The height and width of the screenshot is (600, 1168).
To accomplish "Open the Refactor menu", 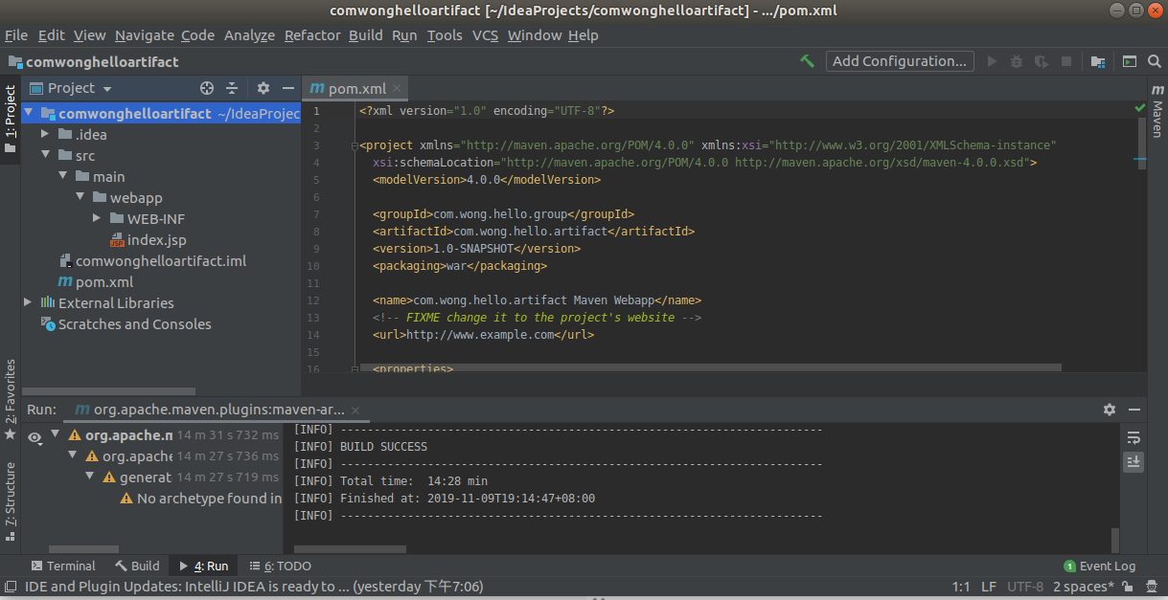I will pyautogui.click(x=312, y=35).
